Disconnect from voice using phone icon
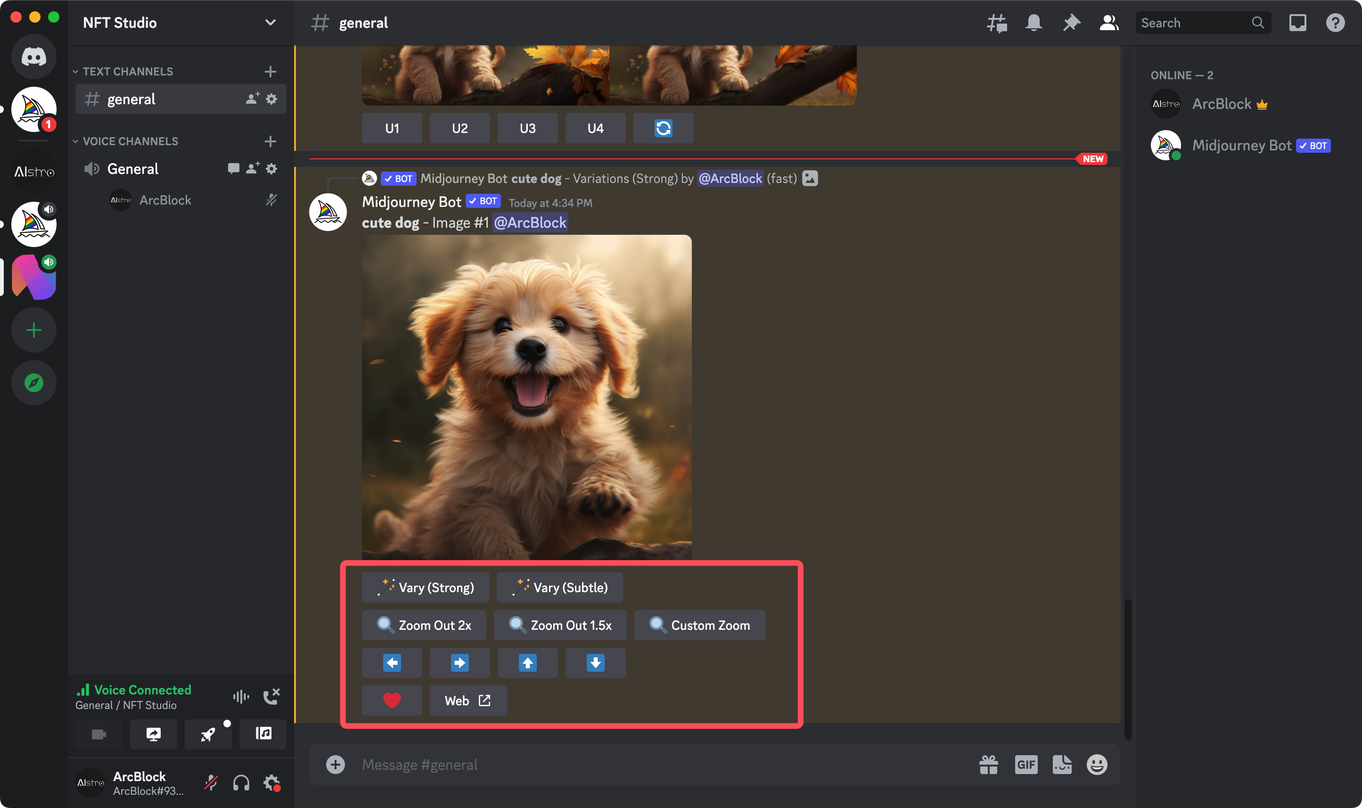This screenshot has width=1362, height=808. coord(271,696)
